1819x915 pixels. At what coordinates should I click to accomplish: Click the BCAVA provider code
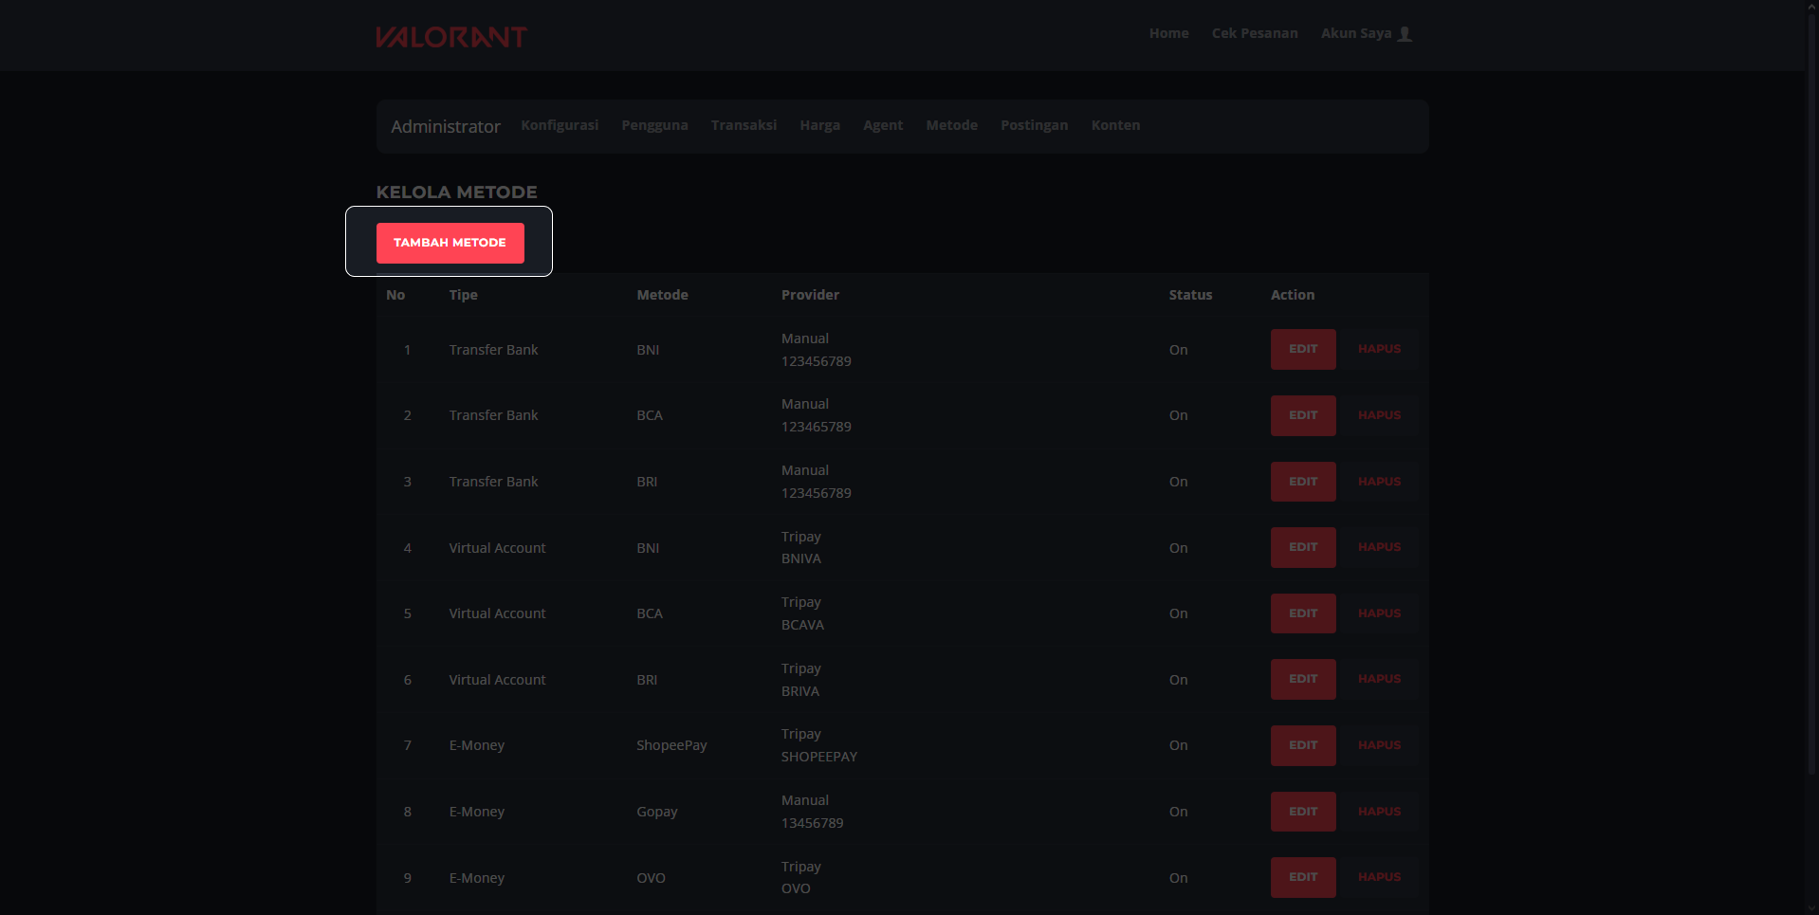click(802, 625)
